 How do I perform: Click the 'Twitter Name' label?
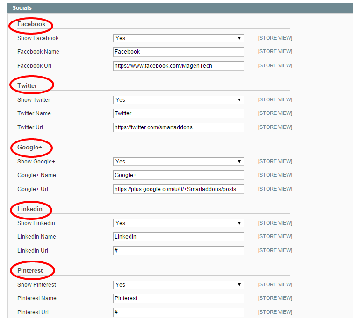(34, 113)
